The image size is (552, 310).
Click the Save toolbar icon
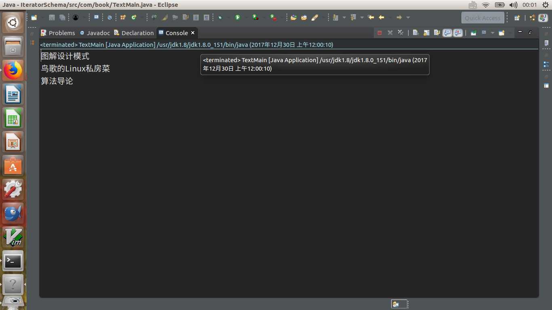(x=52, y=17)
